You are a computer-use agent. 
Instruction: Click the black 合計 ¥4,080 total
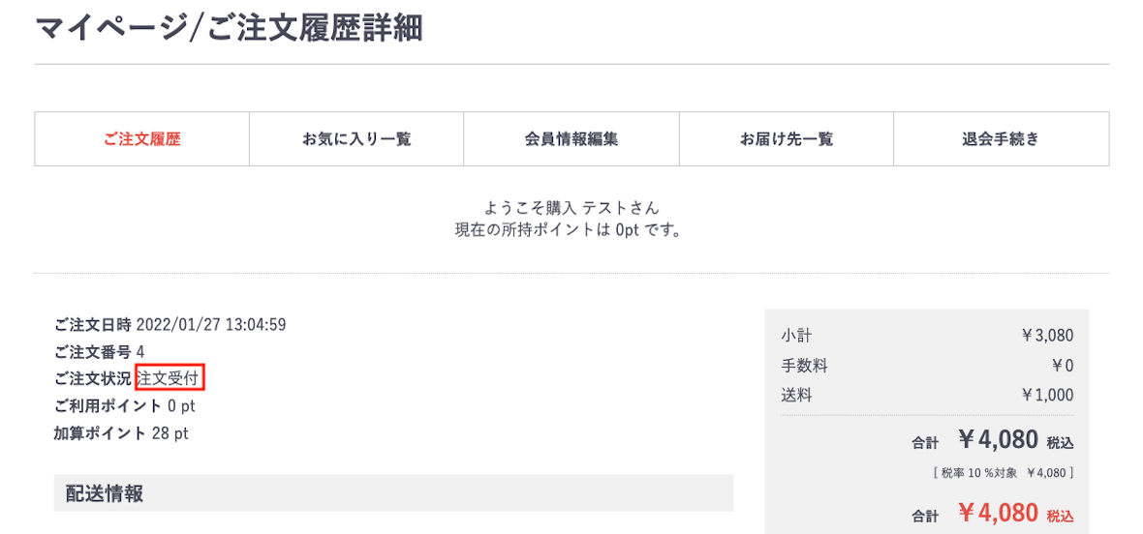click(998, 441)
